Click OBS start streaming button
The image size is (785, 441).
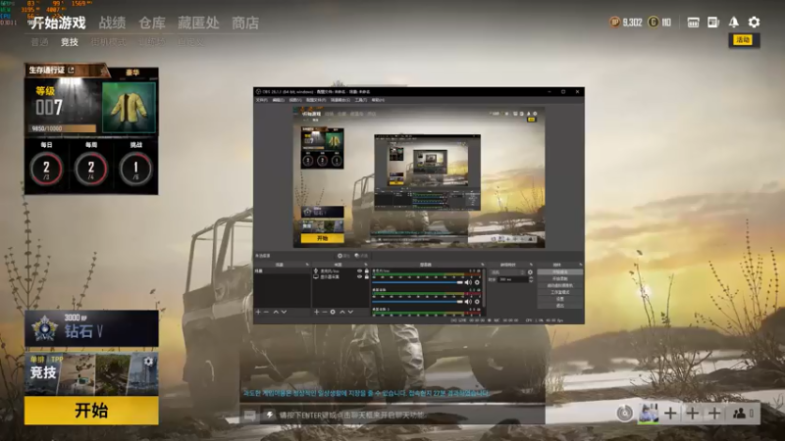(x=559, y=272)
